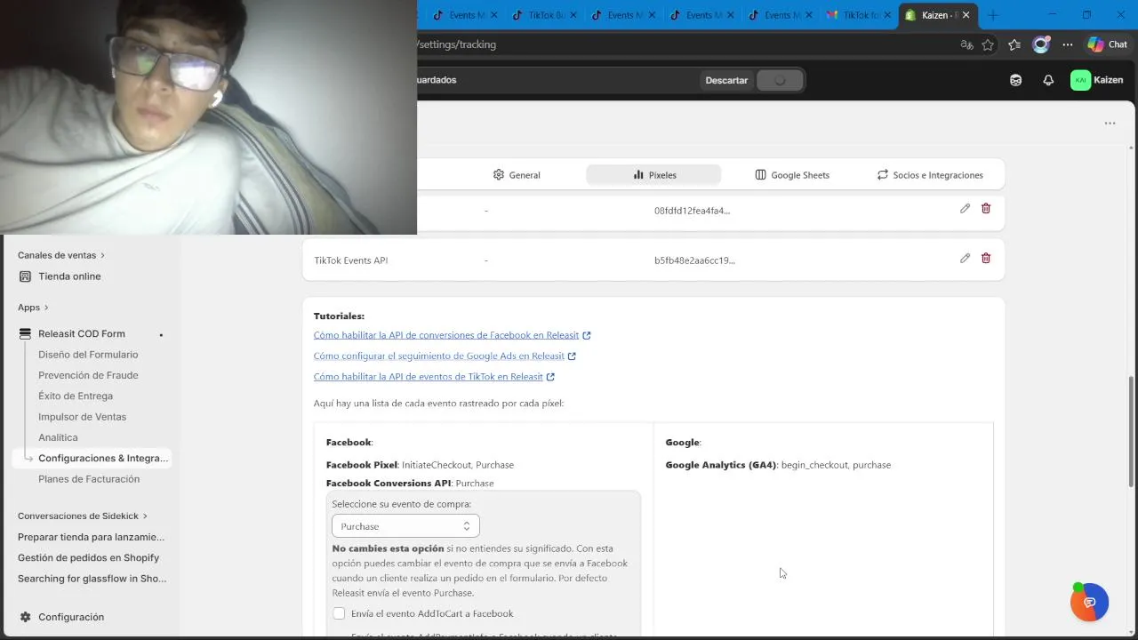This screenshot has width=1138, height=640.
Task: Go to Impulsor de Ventas
Action: (x=82, y=417)
